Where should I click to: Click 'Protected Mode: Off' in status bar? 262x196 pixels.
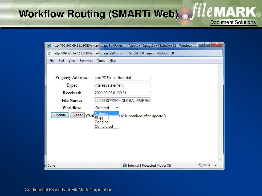pos(157,165)
